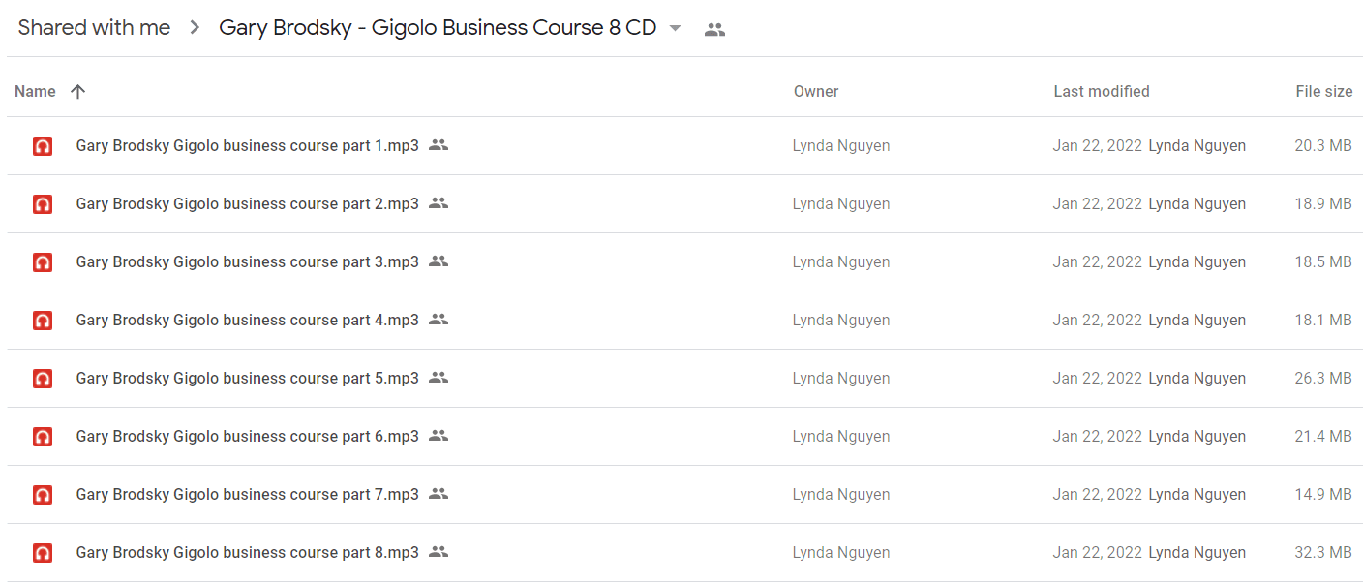
Task: Expand the Gary Brodsky folder name menu
Action: coord(438,28)
